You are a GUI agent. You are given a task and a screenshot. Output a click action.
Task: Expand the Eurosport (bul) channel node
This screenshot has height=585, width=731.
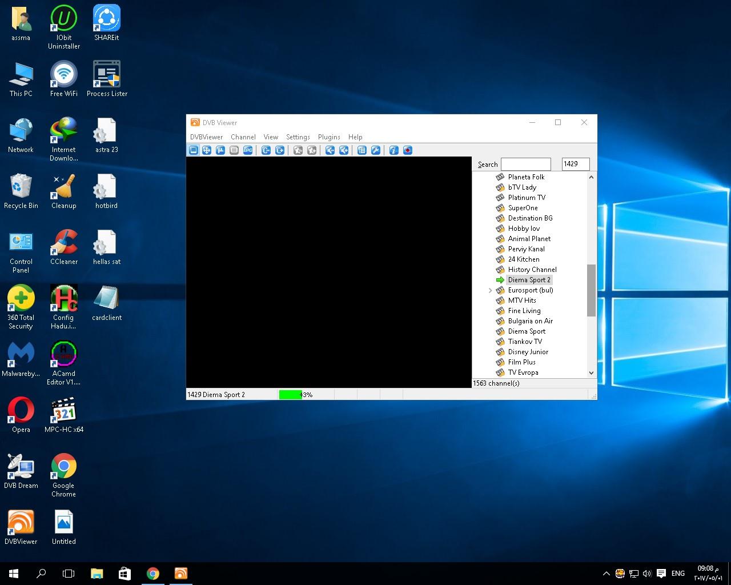(490, 291)
